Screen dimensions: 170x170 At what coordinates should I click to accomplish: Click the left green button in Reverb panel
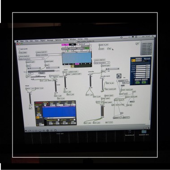(138, 82)
